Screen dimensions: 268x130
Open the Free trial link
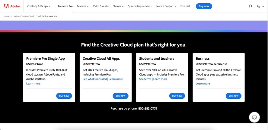185,6
